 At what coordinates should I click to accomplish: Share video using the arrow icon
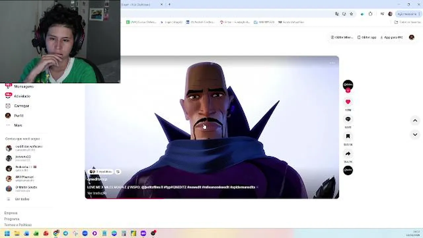click(x=348, y=154)
